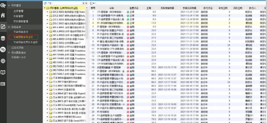Open 立项管理 menu item
Image resolution: width=267 pixels, height=123 pixels.
point(19,11)
